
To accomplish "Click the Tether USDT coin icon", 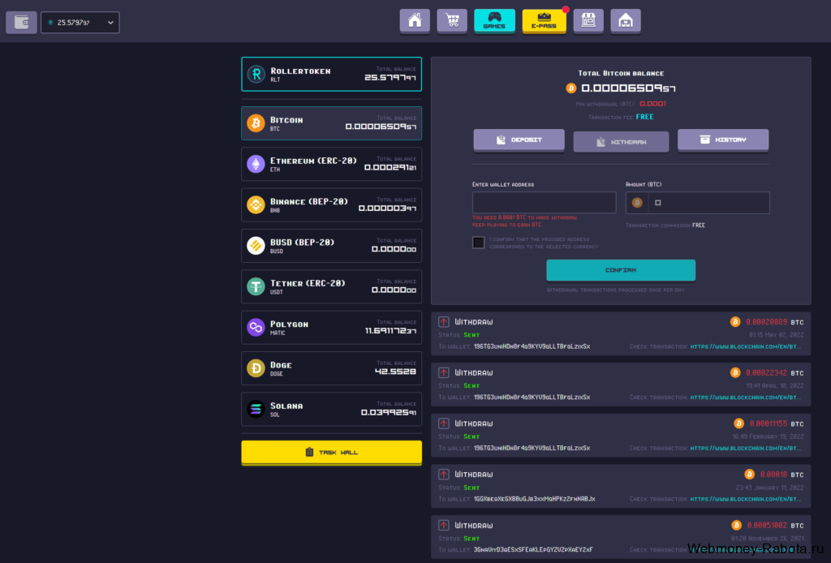I will [x=256, y=286].
